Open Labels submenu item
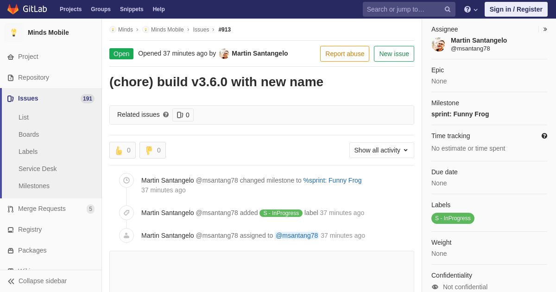 click(28, 152)
